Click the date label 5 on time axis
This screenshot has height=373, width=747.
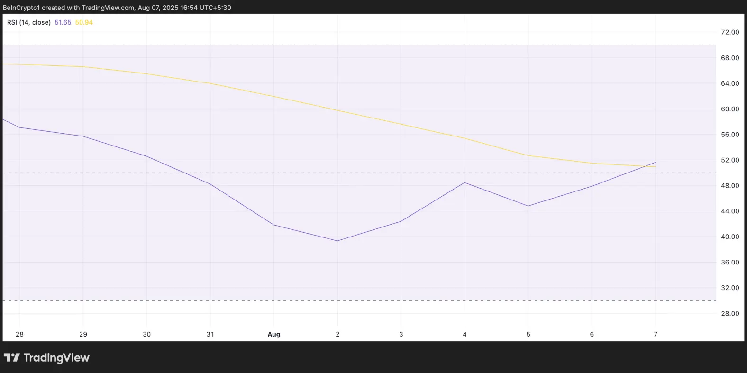528,334
